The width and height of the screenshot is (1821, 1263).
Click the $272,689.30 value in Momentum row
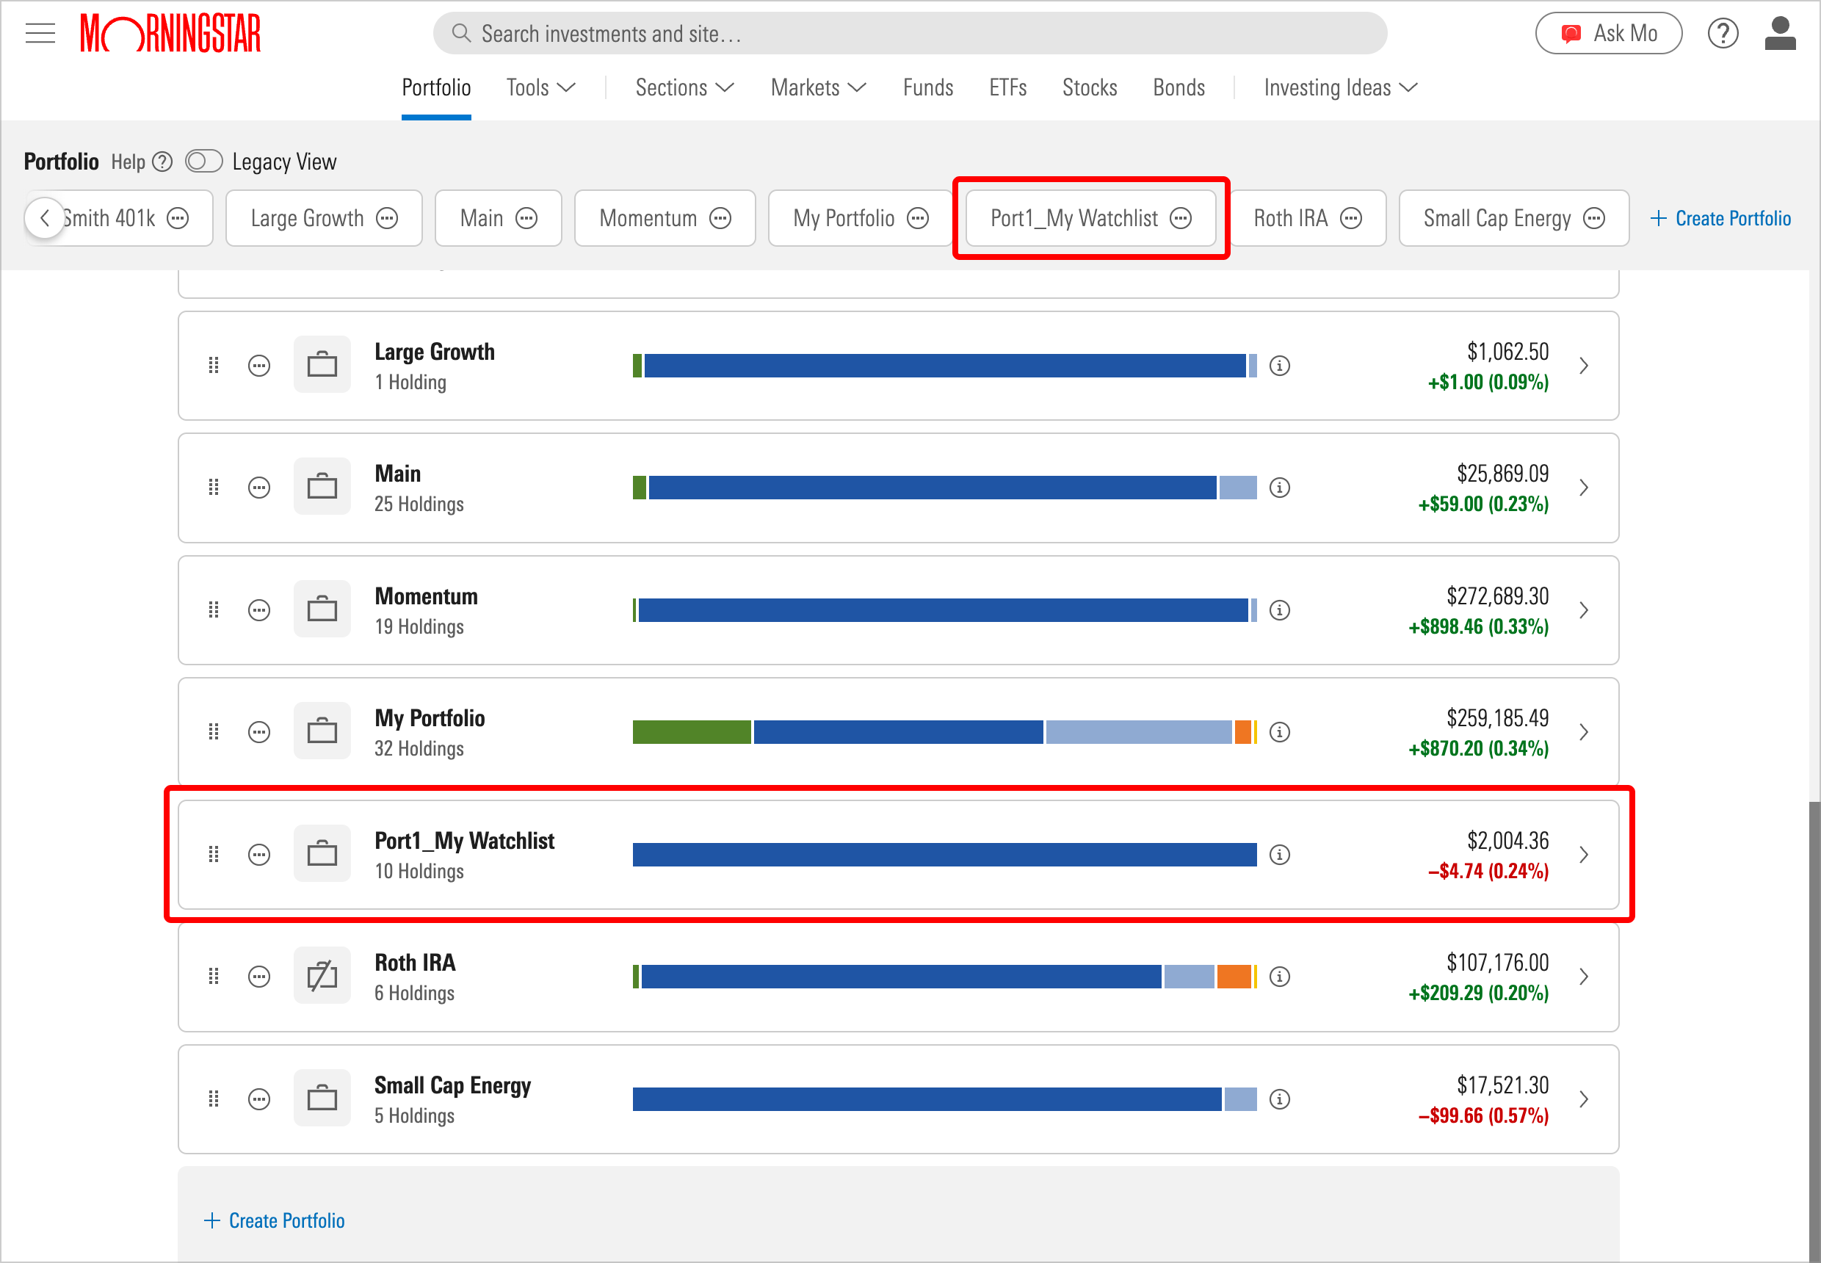[1497, 596]
